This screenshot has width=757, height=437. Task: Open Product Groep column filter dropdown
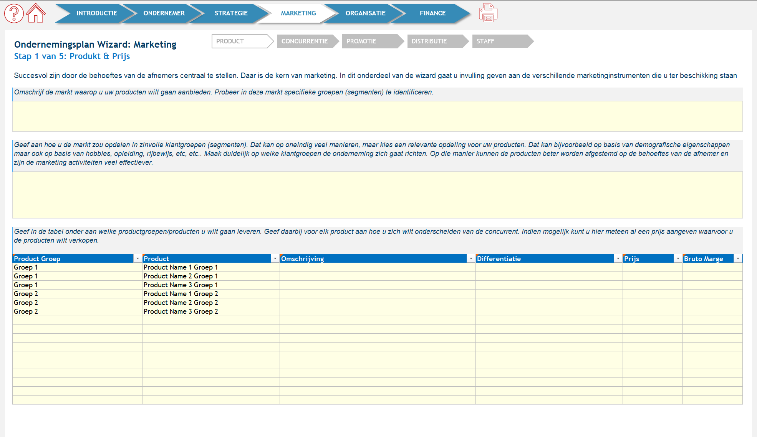tap(137, 259)
